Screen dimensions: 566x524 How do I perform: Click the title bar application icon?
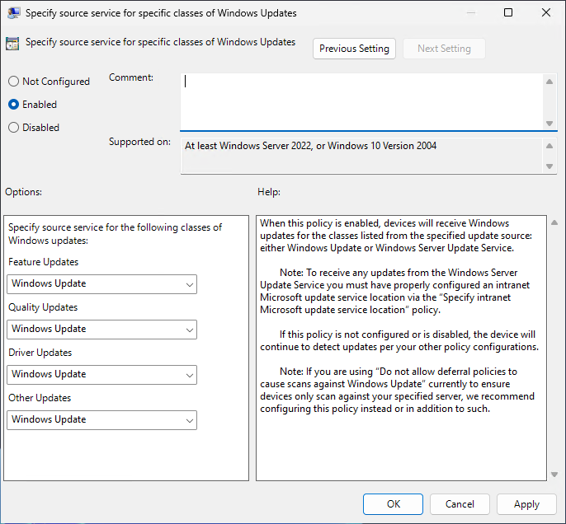click(13, 12)
